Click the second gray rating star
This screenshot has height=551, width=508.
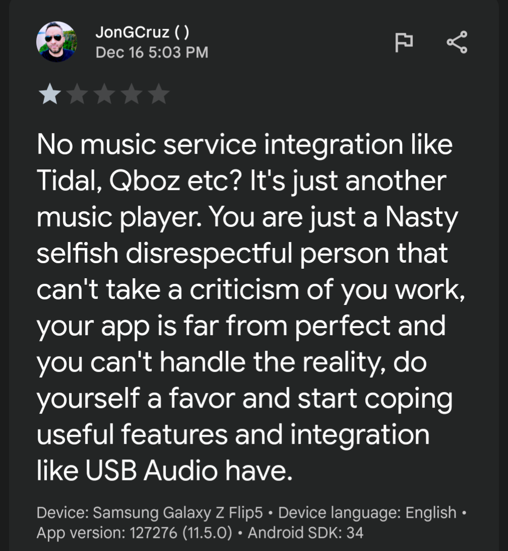[x=77, y=94]
